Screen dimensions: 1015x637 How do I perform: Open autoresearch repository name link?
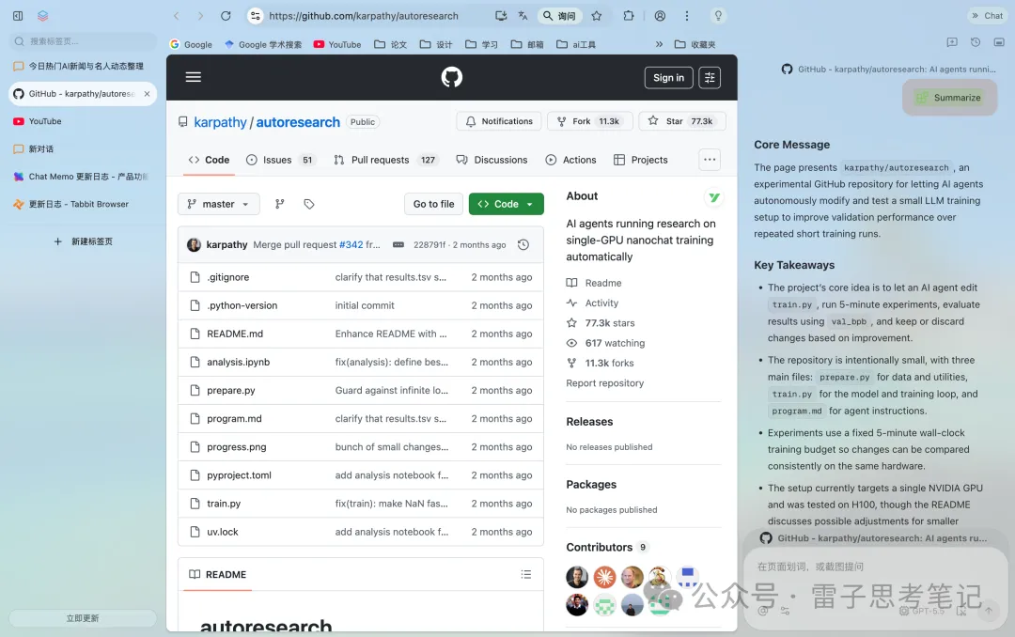(x=298, y=122)
